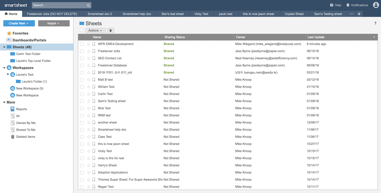Click the Reports icon in sidebar

(13, 109)
